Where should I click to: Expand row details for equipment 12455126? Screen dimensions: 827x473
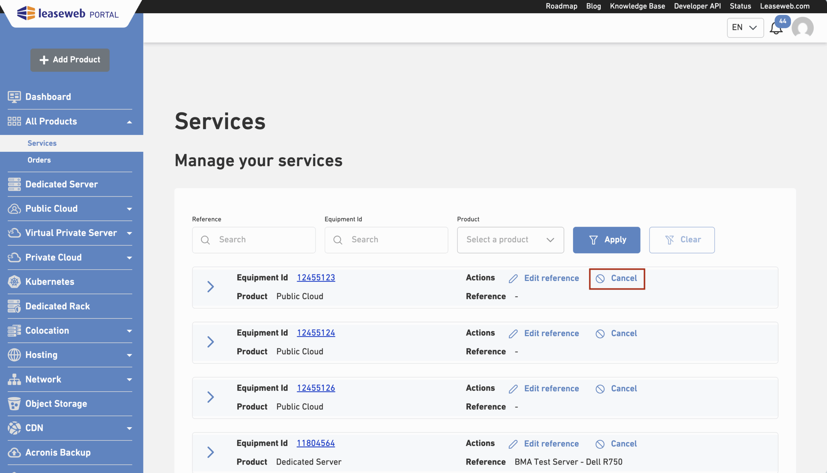(x=211, y=397)
